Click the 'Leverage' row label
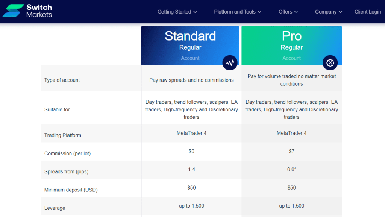This screenshot has height=217, width=385. coord(55,208)
